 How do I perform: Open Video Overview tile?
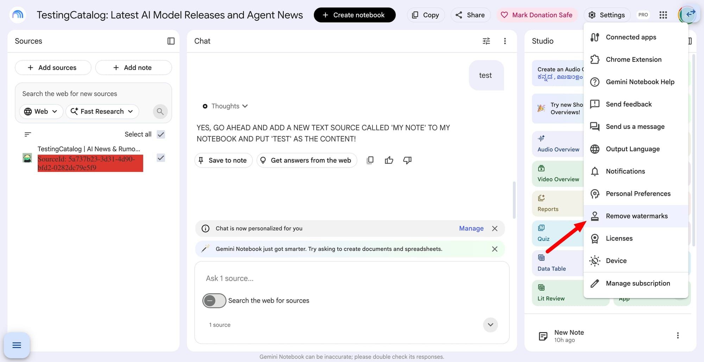point(558,174)
